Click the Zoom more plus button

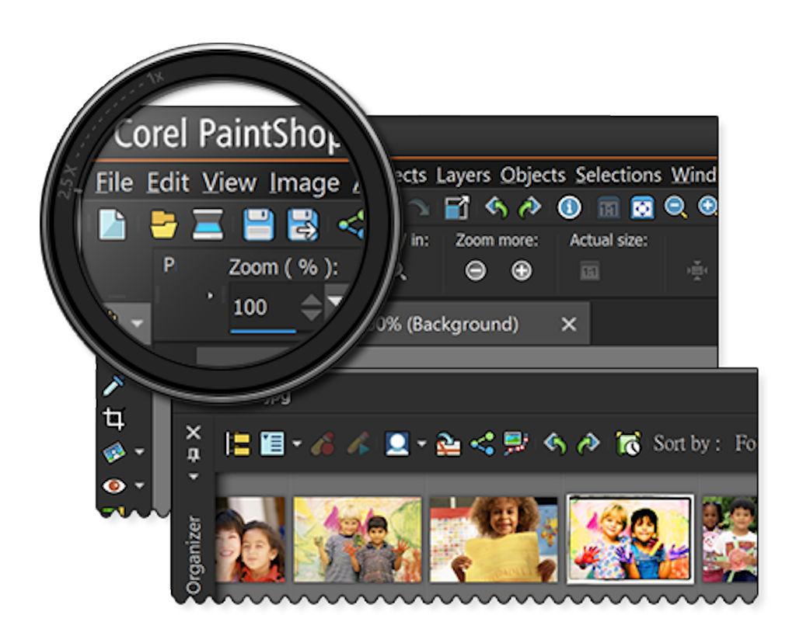click(x=521, y=270)
